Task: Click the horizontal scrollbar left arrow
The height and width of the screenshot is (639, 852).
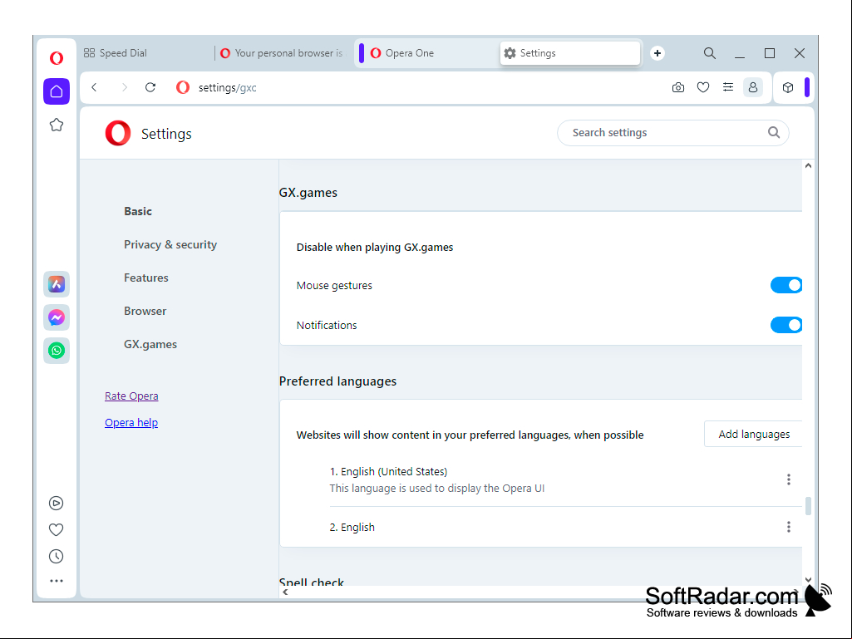Action: coord(285,592)
